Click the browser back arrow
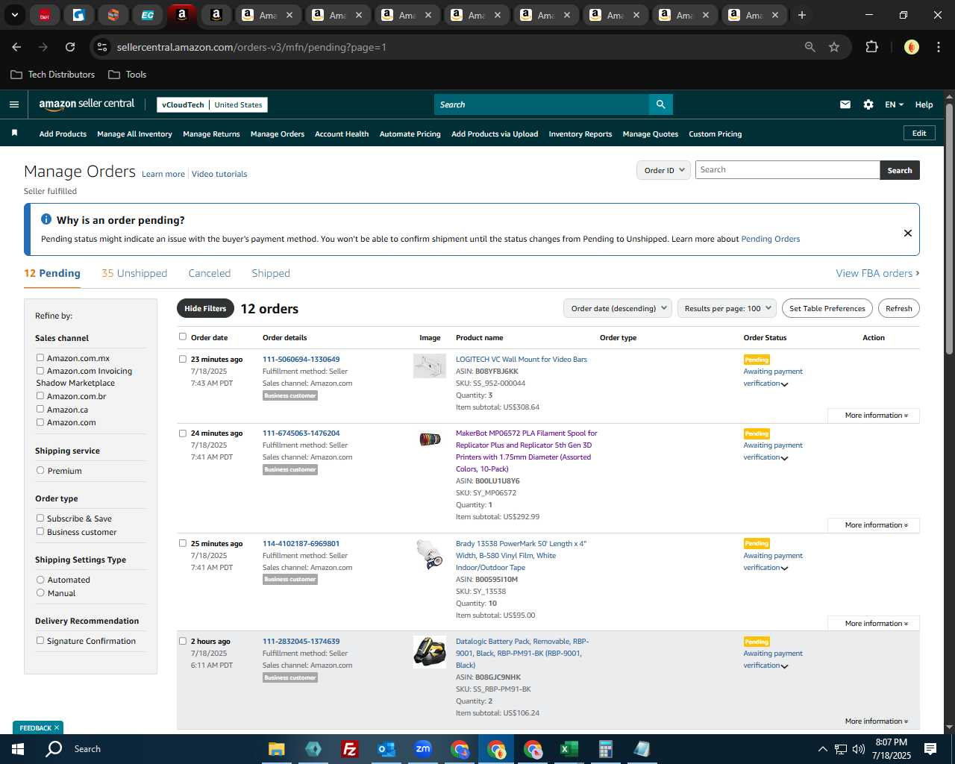Image resolution: width=955 pixels, height=764 pixels. point(16,47)
